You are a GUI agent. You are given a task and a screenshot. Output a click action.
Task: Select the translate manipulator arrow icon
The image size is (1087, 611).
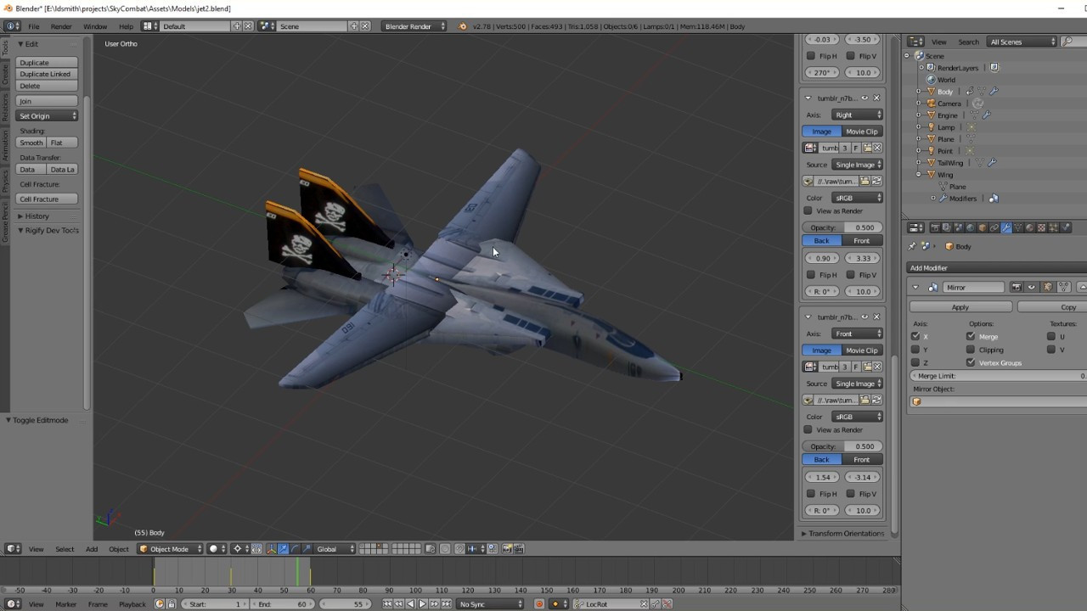pyautogui.click(x=283, y=549)
